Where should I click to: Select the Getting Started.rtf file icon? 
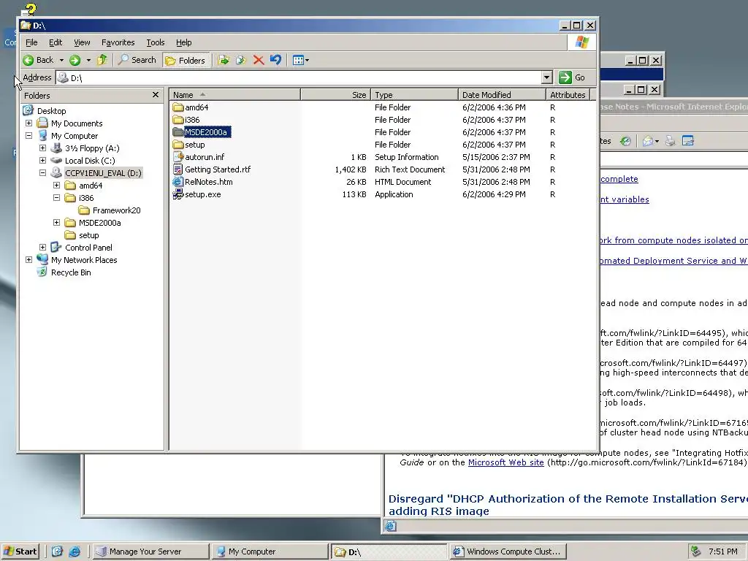point(178,169)
